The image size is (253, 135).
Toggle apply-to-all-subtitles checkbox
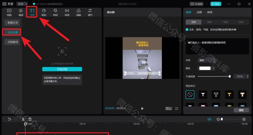click(187, 29)
